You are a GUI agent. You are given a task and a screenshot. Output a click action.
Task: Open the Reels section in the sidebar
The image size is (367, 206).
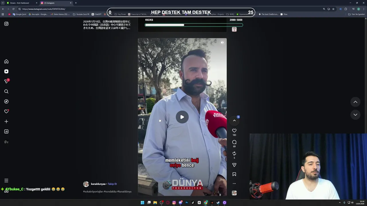6,72
